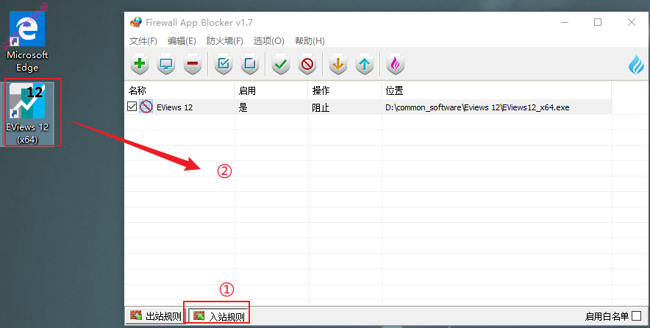Screen dimensions: 650x328
Task: Open the 编辑(E) menu
Action: [x=182, y=41]
